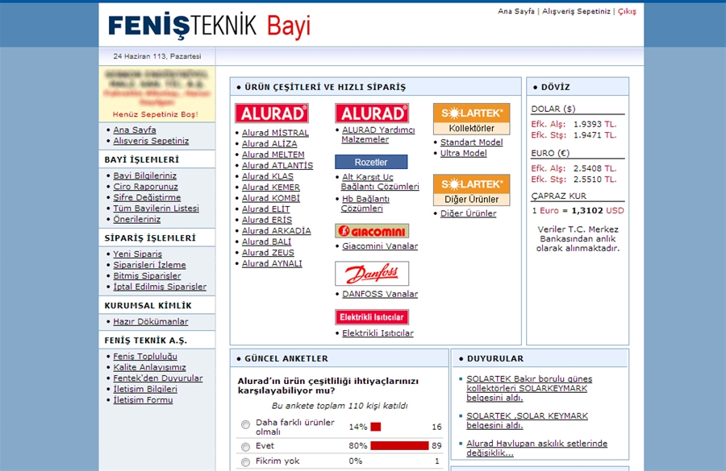Click the date '24 Haziran 113, Pazartesi'
The height and width of the screenshot is (471, 726).
click(x=157, y=56)
